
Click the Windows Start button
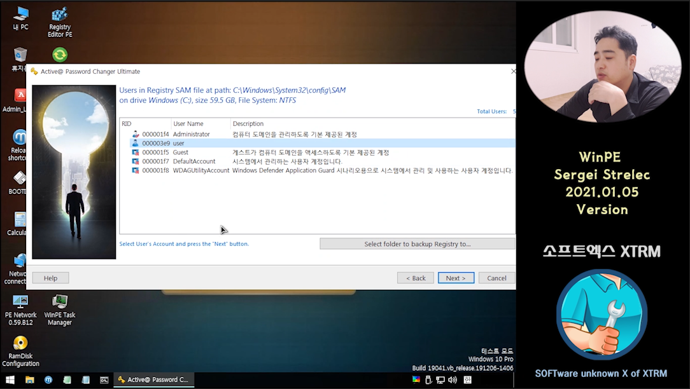(x=10, y=379)
